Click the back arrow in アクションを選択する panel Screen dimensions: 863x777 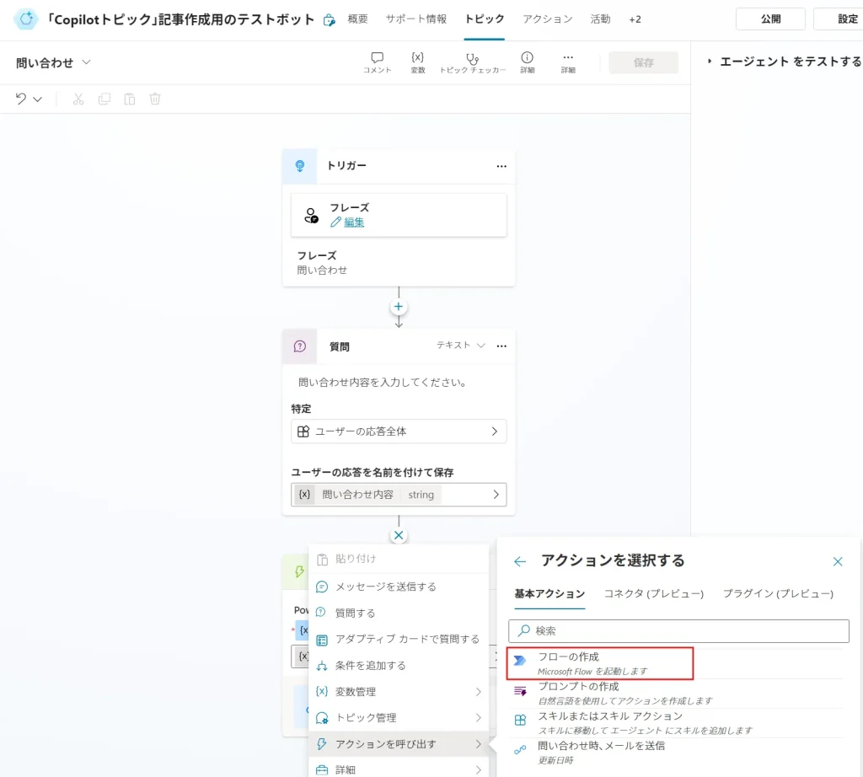click(520, 561)
